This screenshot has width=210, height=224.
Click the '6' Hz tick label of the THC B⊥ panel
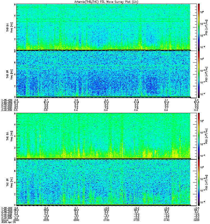coord(15,125)
